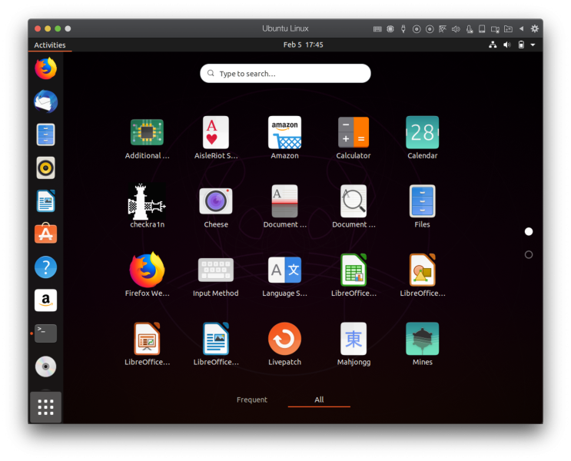Open the Calendar app
The width and height of the screenshot is (571, 461).
tap(422, 133)
